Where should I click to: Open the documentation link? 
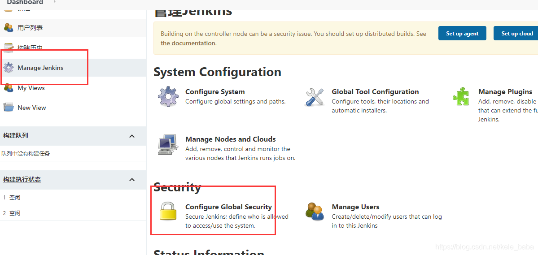pyautogui.click(x=188, y=43)
